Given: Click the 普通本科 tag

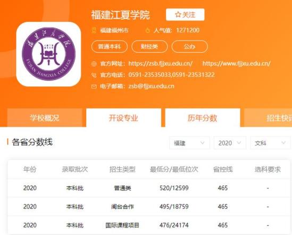Looking at the screenshot, I should point(110,47).
